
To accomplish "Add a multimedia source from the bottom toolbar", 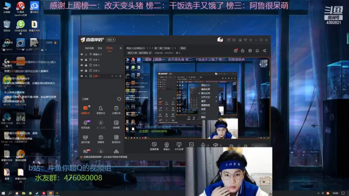I will click(x=191, y=145).
